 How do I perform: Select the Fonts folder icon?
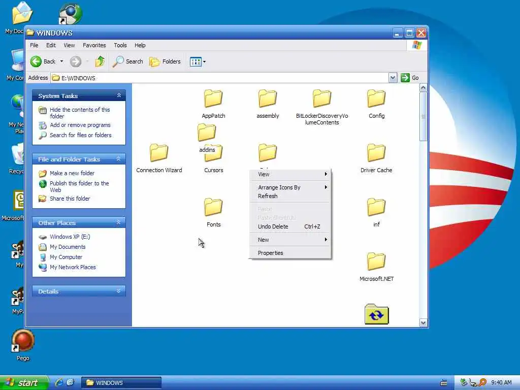(213, 207)
